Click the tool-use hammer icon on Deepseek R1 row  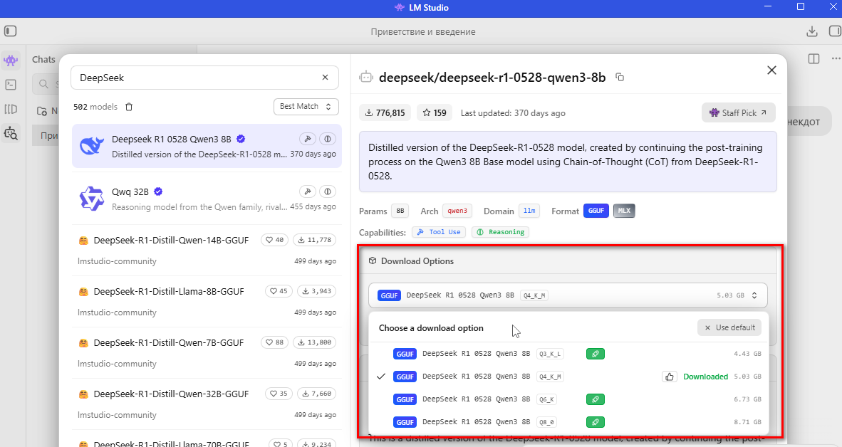308,139
